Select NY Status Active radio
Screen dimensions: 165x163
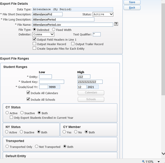[x=7, y=132]
